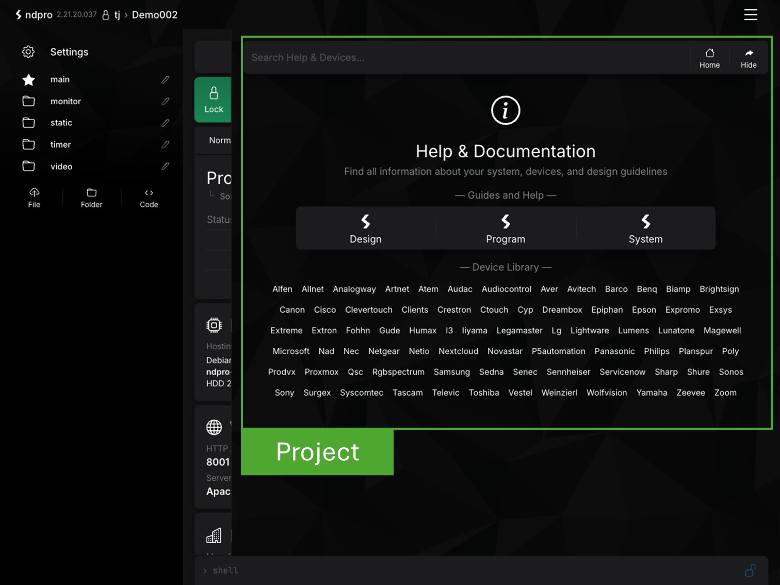Select the video tree item
Viewport: 780px width, 585px height.
61,166
